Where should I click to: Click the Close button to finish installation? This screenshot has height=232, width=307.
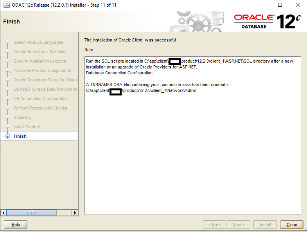click(291, 225)
